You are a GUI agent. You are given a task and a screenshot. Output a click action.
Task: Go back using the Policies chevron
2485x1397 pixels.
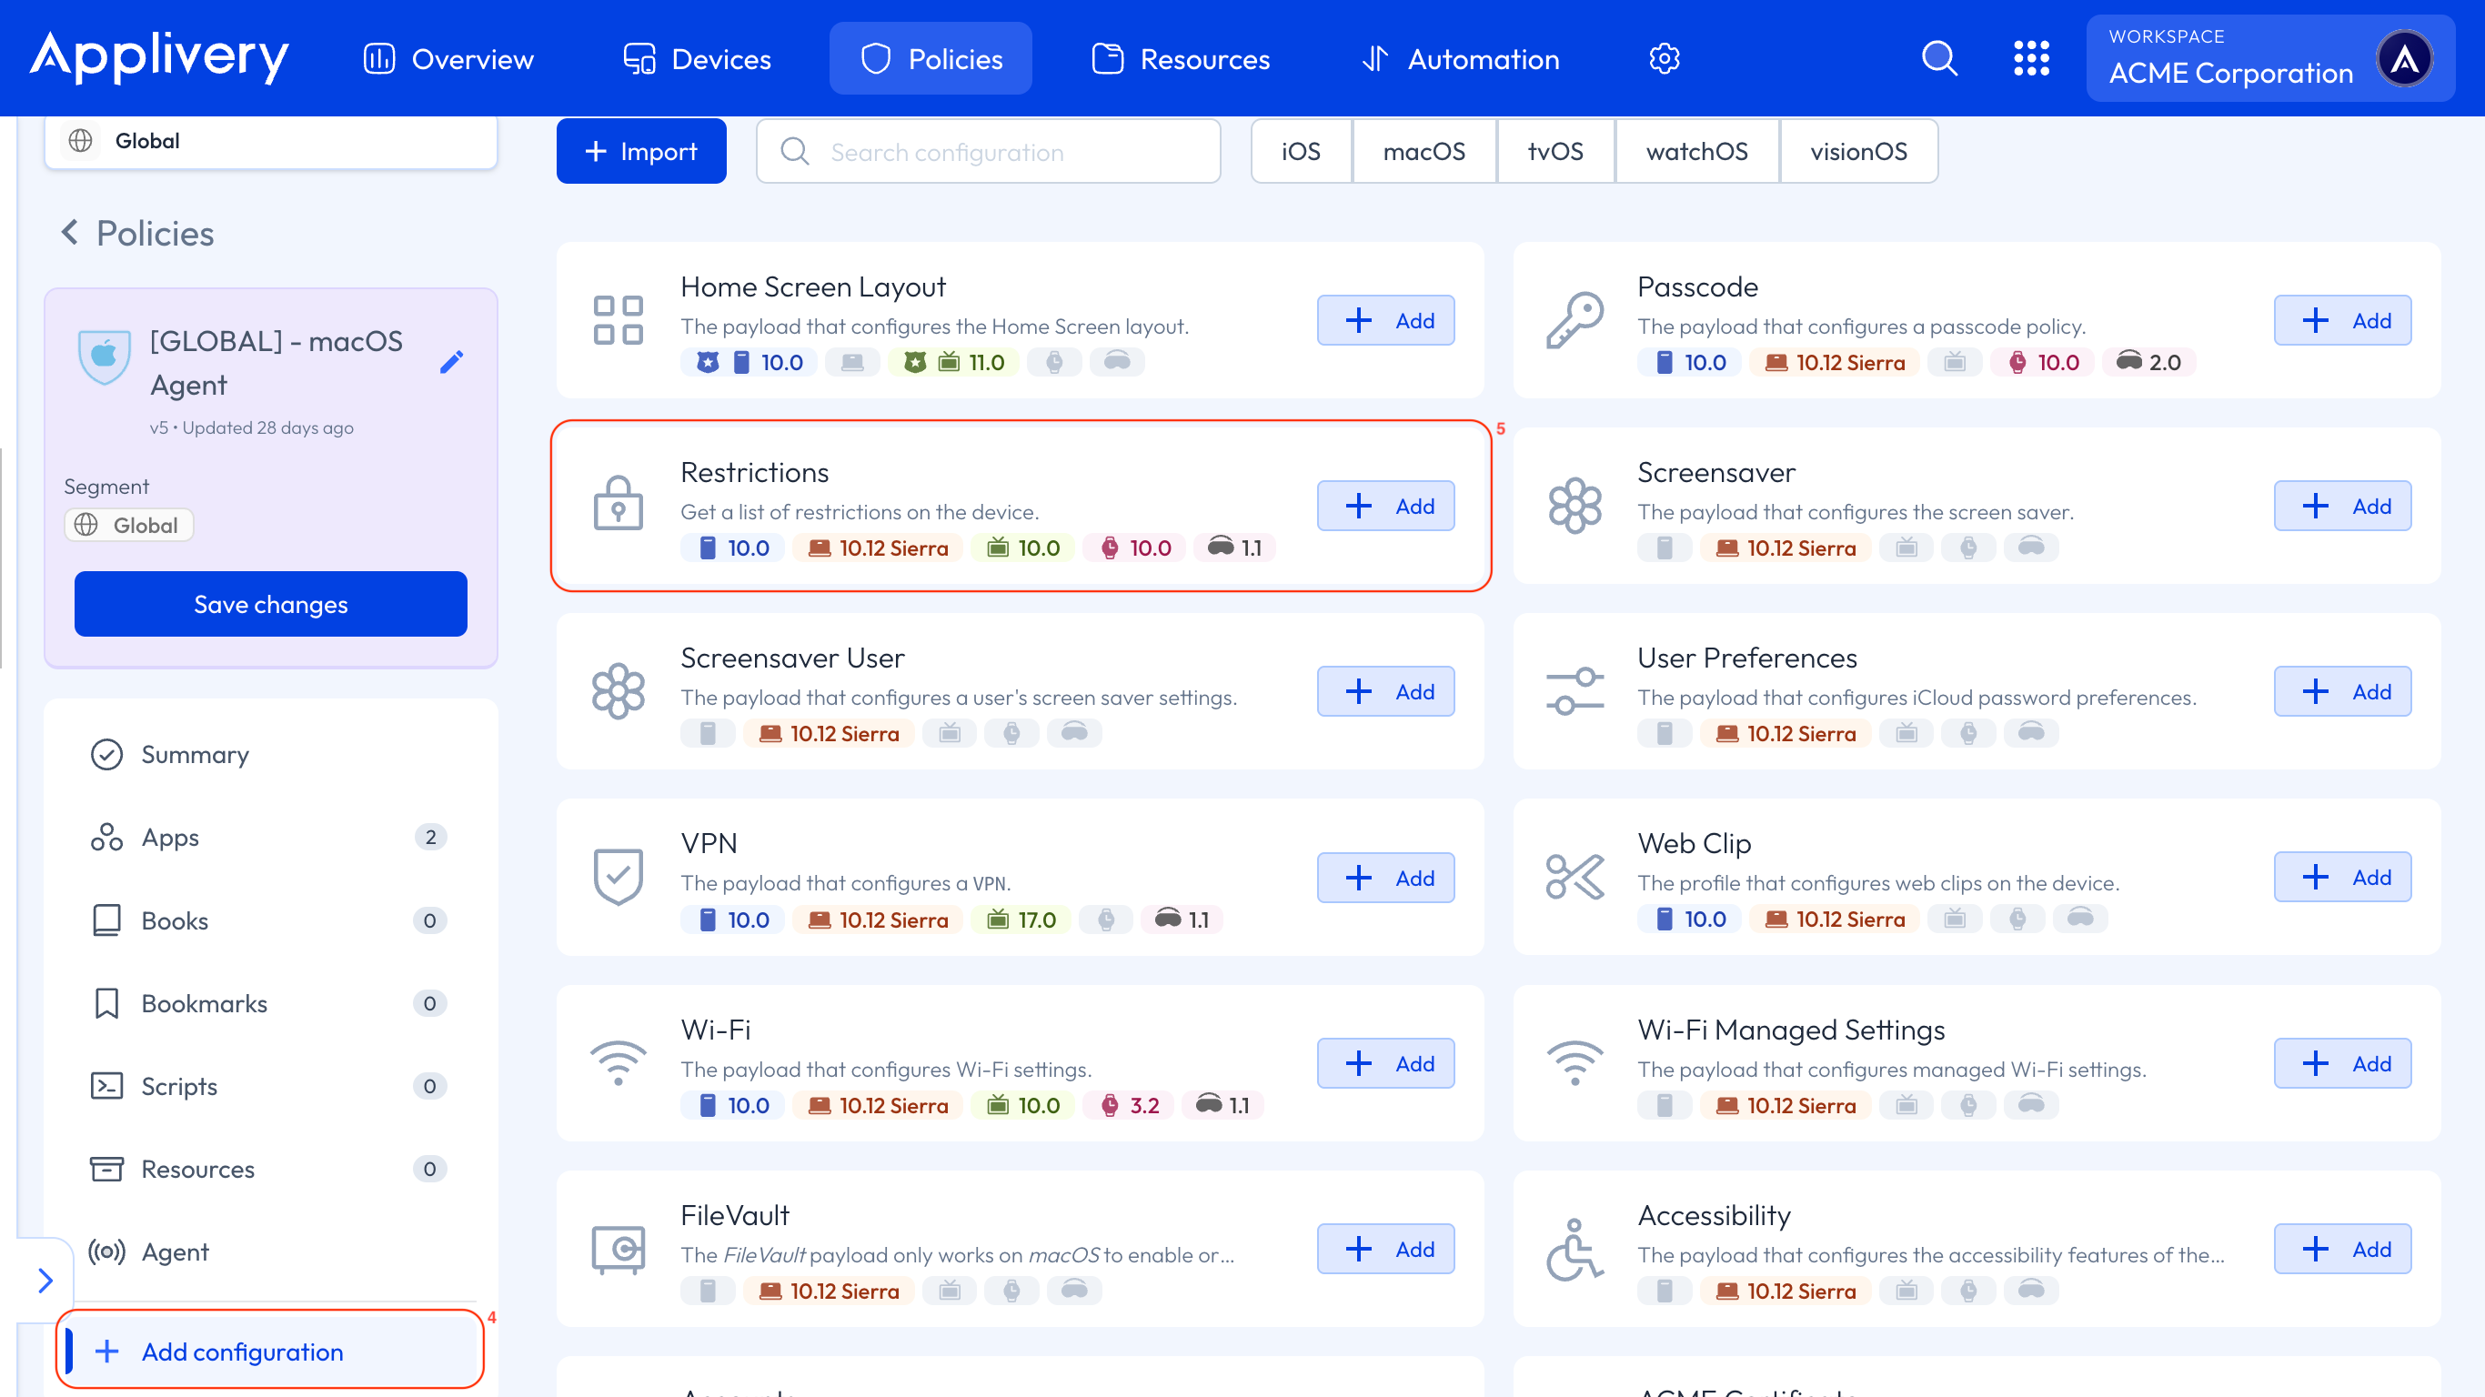pos(69,233)
